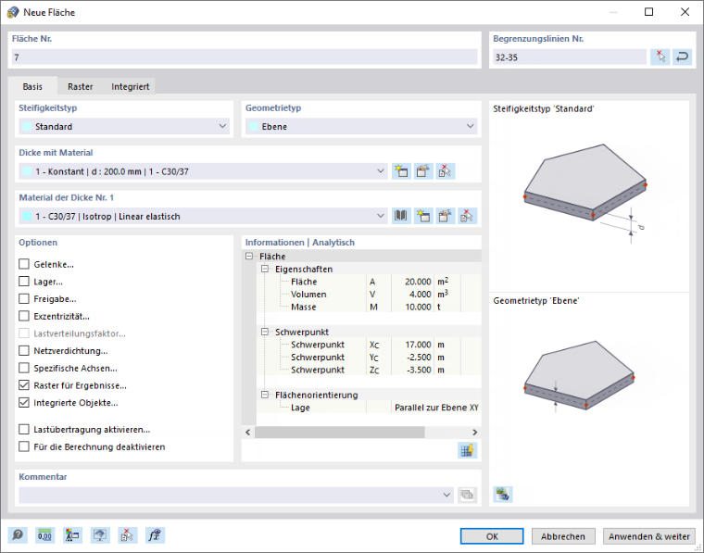The image size is (704, 553).
Task: Click the graphic view settings icon under preview
Action: [x=502, y=495]
